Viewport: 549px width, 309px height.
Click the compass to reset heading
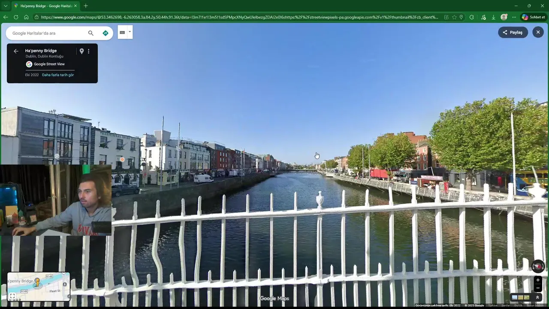click(538, 267)
